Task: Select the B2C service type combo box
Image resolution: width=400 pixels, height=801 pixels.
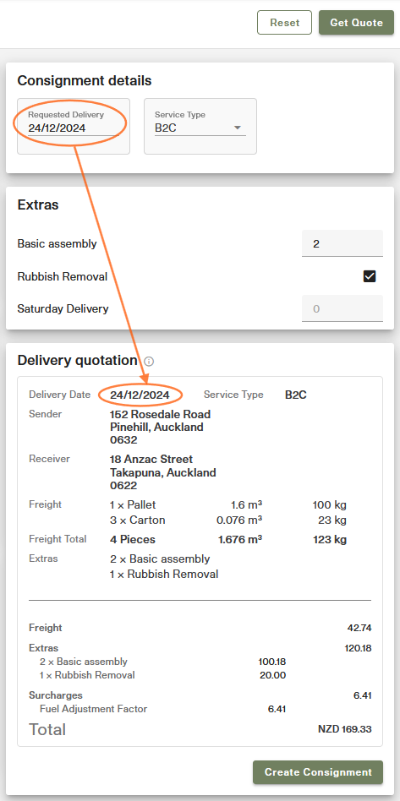Action: (200, 126)
